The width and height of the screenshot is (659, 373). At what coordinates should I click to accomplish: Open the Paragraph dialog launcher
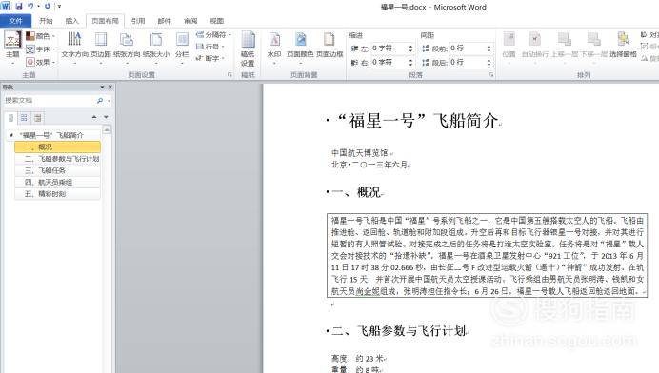[490, 75]
